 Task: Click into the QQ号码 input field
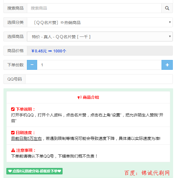[x=99, y=79]
